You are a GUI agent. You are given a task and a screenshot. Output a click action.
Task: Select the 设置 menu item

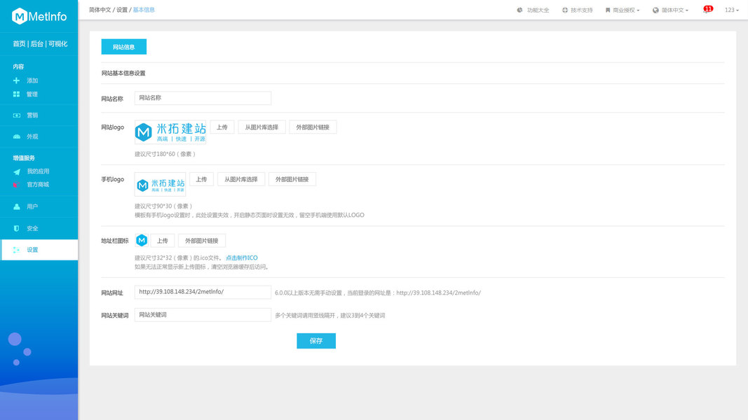(40, 250)
